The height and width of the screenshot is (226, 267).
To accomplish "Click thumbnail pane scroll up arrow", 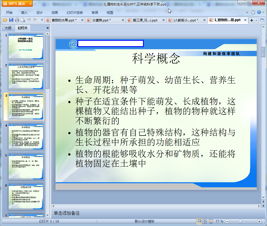I will 47,34.
